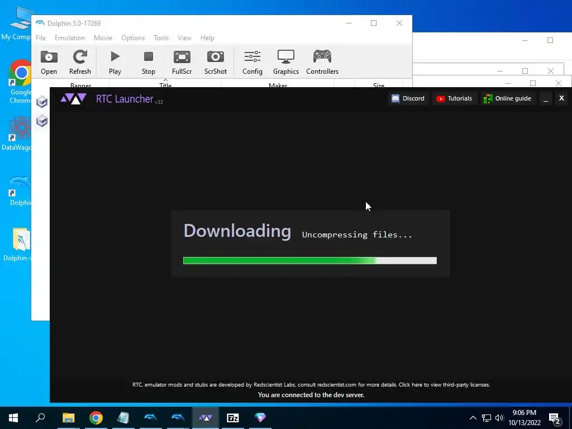Screen dimensions: 572x429
Task: Open the Tools menu in Dolphin
Action: point(161,38)
